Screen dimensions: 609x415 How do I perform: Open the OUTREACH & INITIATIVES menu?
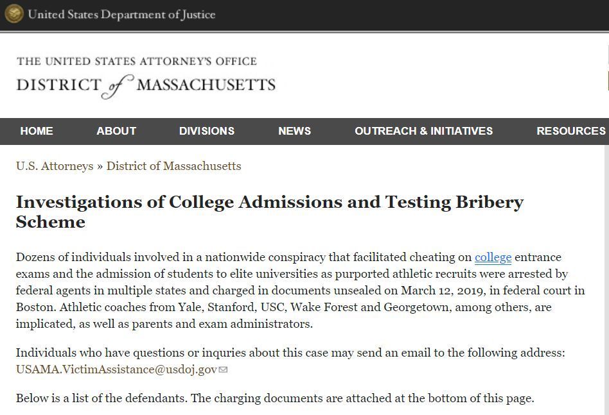coord(423,131)
